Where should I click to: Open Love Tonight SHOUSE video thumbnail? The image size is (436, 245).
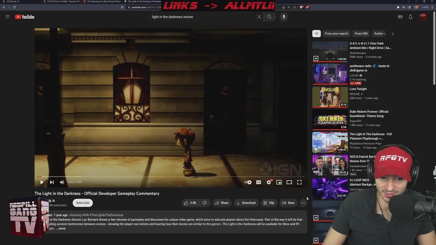(330, 97)
